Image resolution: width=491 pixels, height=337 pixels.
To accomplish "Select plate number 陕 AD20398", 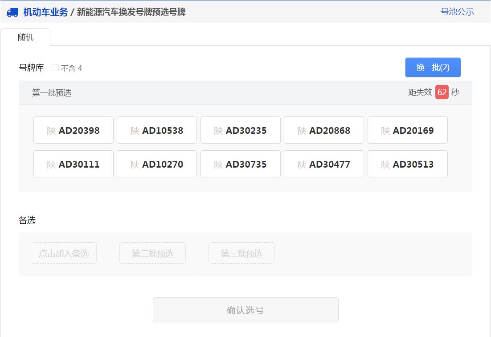I will click(x=74, y=130).
